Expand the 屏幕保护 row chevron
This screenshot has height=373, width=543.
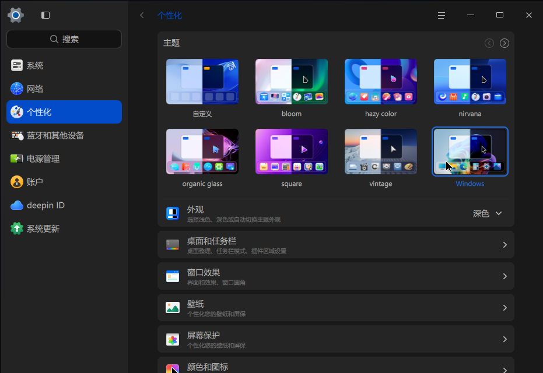click(505, 339)
